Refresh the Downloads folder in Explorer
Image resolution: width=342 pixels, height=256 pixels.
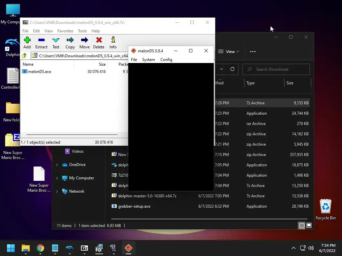232,69
